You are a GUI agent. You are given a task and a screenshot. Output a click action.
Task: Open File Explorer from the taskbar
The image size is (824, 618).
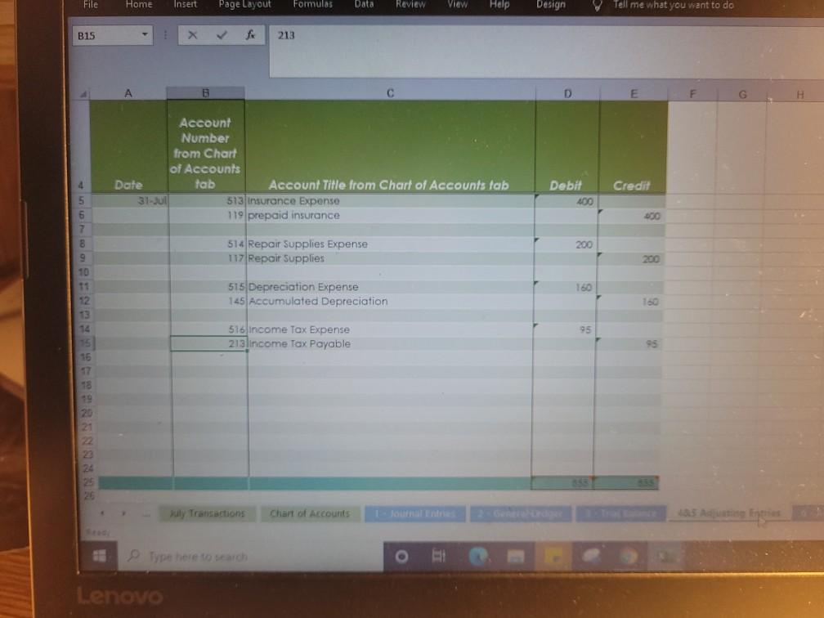[515, 556]
